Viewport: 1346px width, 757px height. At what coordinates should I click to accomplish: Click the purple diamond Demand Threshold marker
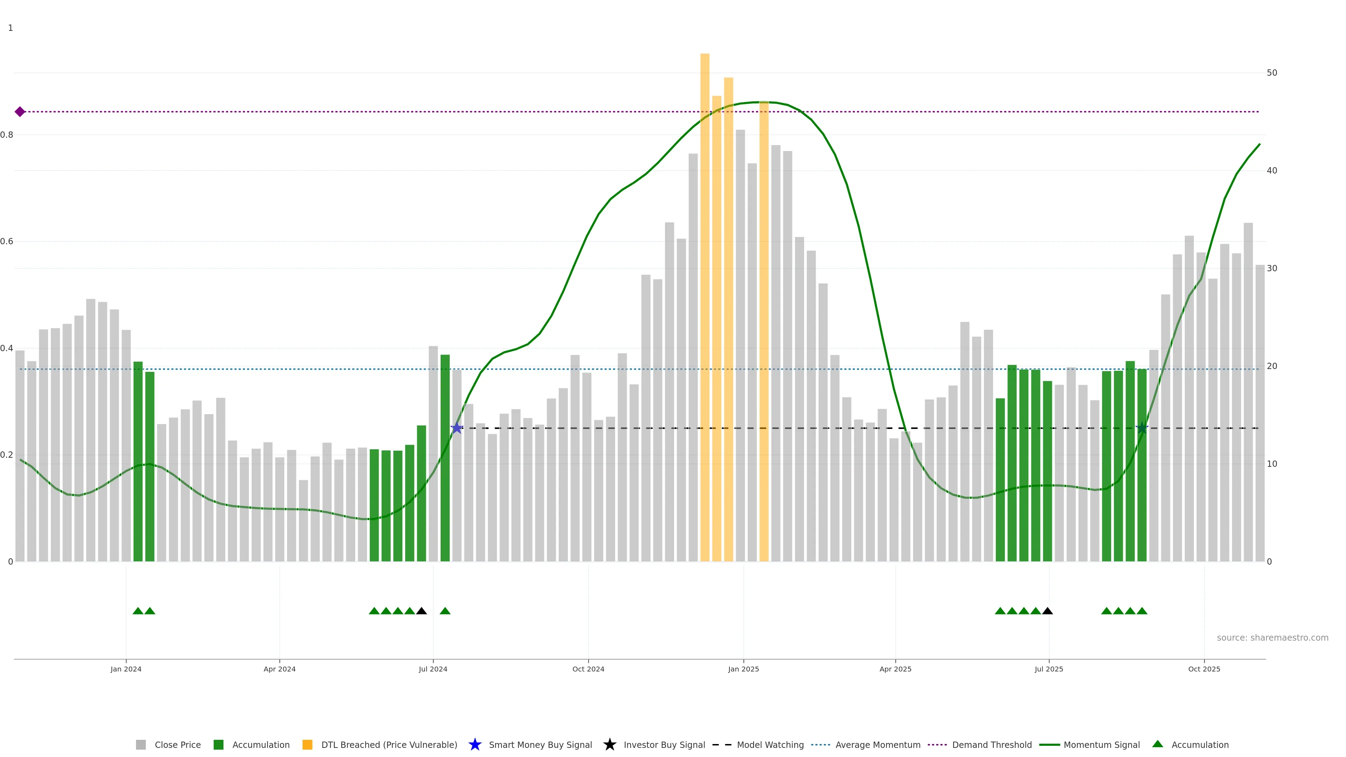click(x=20, y=112)
